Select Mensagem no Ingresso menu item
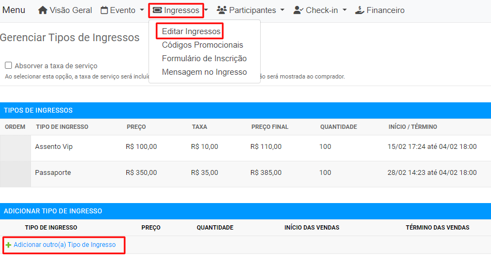Image resolution: width=491 pixels, height=261 pixels. click(204, 72)
